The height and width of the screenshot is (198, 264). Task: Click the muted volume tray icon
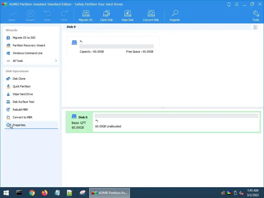(x=241, y=193)
